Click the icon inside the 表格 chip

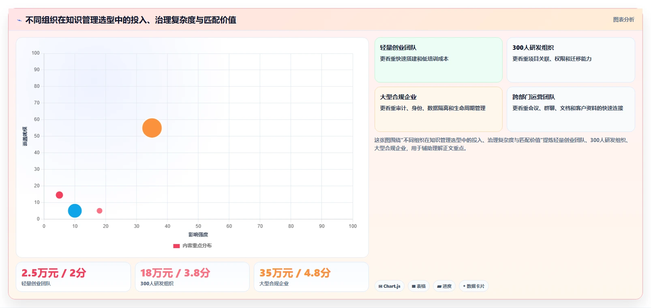coord(413,286)
